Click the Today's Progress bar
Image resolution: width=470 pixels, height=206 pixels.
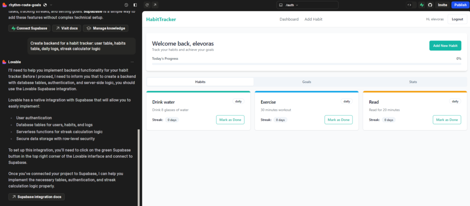(x=307, y=64)
